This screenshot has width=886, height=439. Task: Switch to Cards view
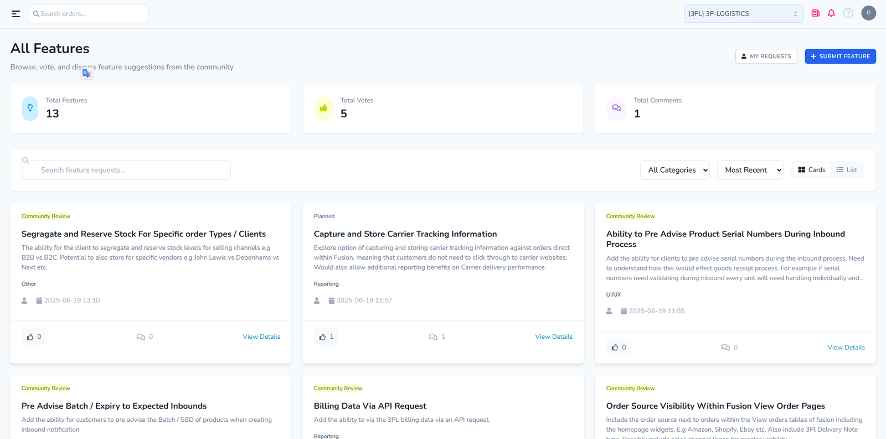click(811, 170)
